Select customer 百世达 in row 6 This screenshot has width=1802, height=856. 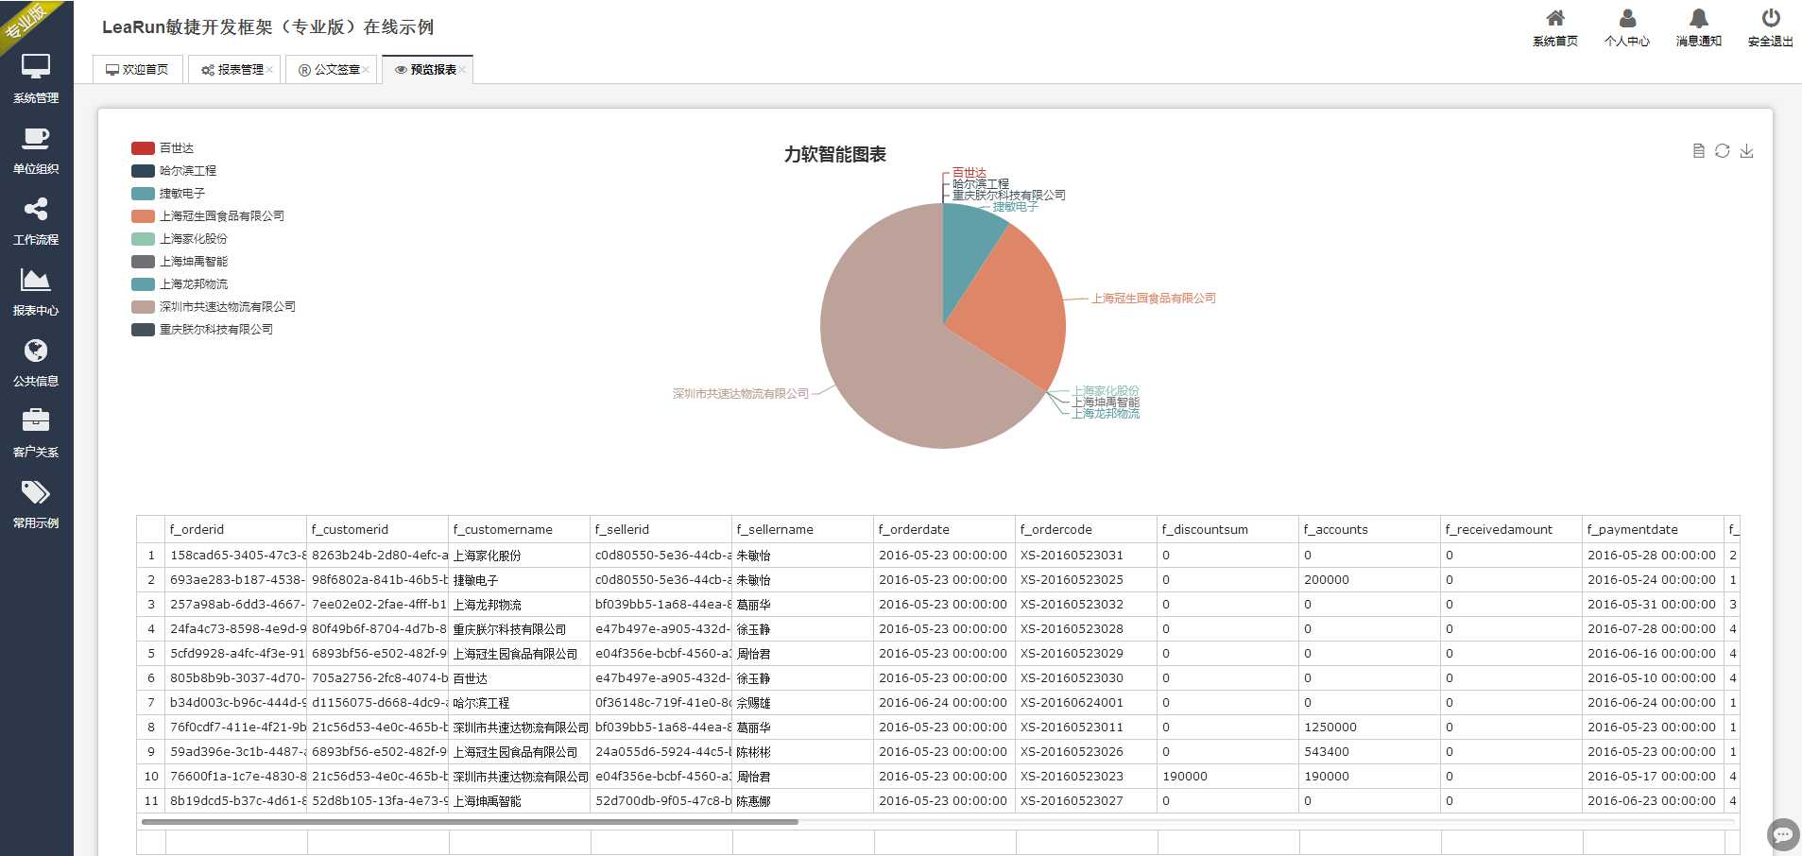pos(520,678)
